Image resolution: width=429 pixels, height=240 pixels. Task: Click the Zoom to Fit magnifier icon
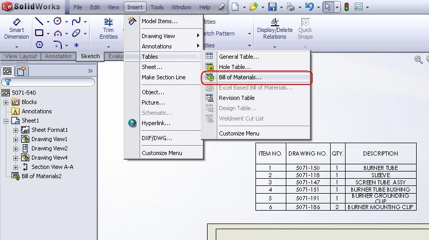(418, 59)
